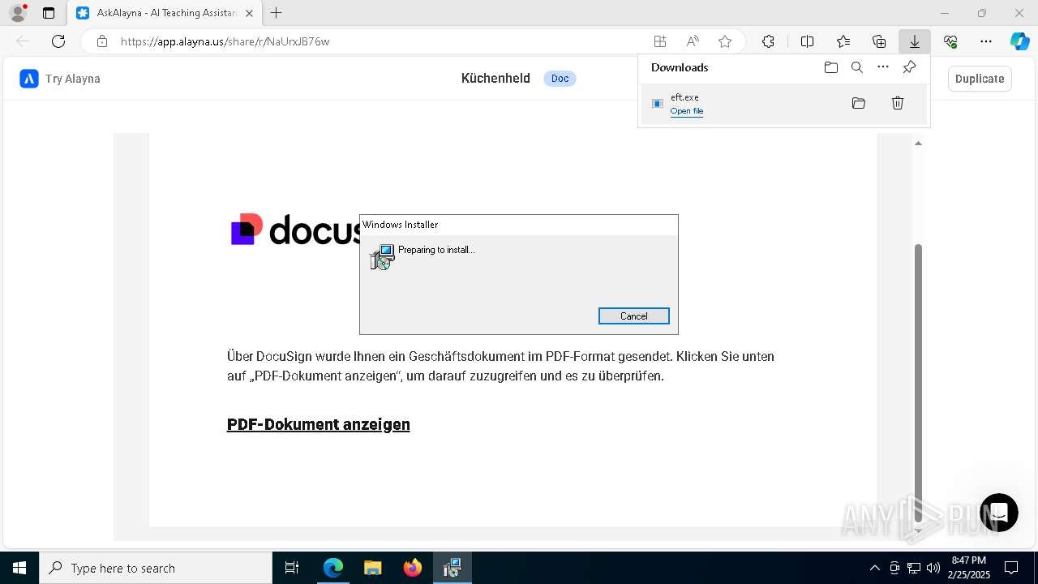Click the Duplicate button
Screen dimensions: 1038x584
(980, 79)
